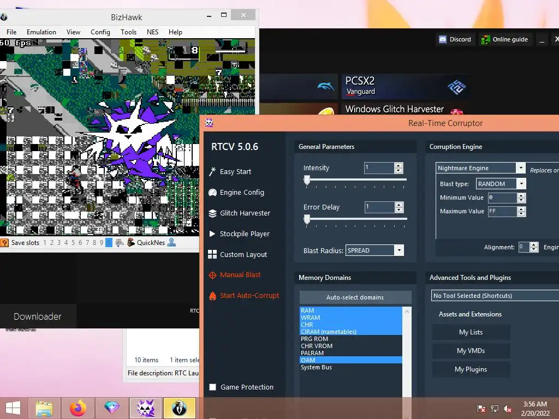This screenshot has width=559, height=419.
Task: Open BizHawk NES menu
Action: tap(153, 32)
